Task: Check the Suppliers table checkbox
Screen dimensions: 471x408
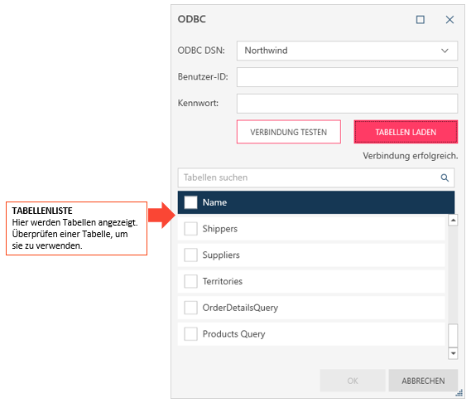Action: [x=190, y=255]
